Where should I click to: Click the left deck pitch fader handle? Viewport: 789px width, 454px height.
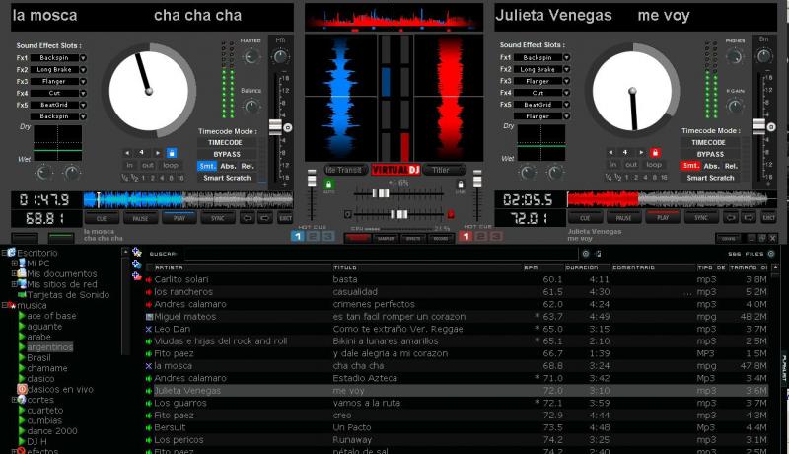click(x=275, y=127)
